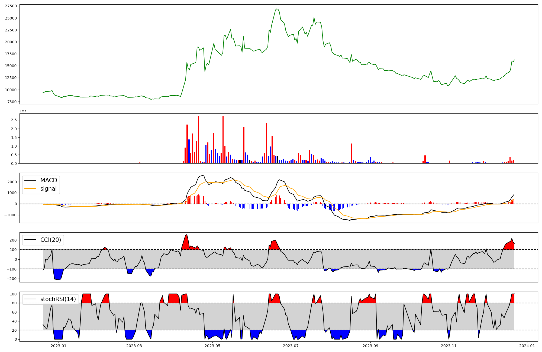
Task: Select the 2023-03 date tick label
Action: coord(134,346)
